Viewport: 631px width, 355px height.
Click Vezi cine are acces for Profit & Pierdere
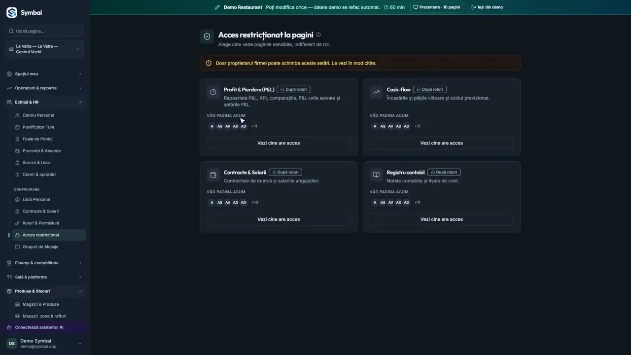[279, 143]
